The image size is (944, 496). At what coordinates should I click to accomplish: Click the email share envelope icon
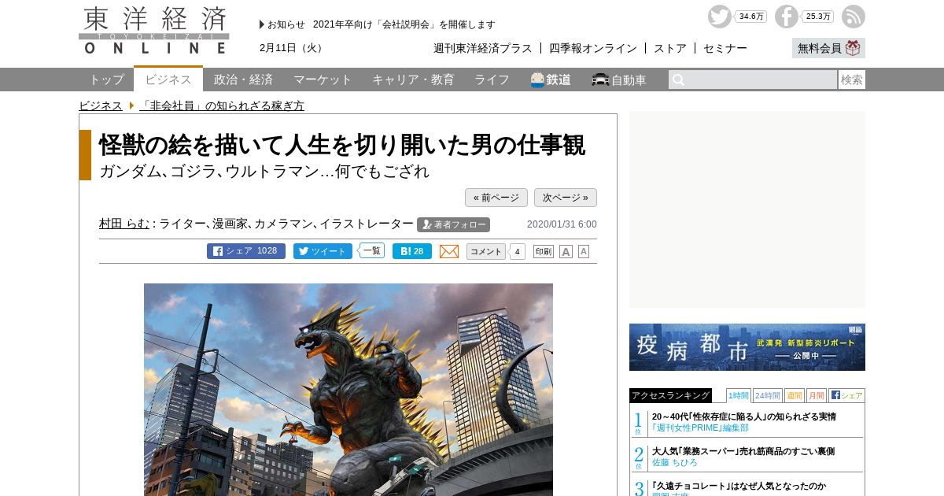(x=449, y=251)
